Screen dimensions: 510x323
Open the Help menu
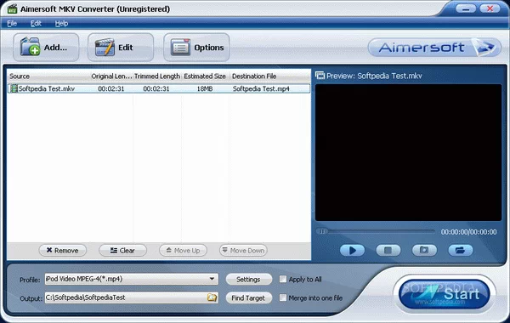61,24
